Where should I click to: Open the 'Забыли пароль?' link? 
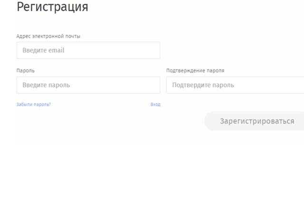34,105
